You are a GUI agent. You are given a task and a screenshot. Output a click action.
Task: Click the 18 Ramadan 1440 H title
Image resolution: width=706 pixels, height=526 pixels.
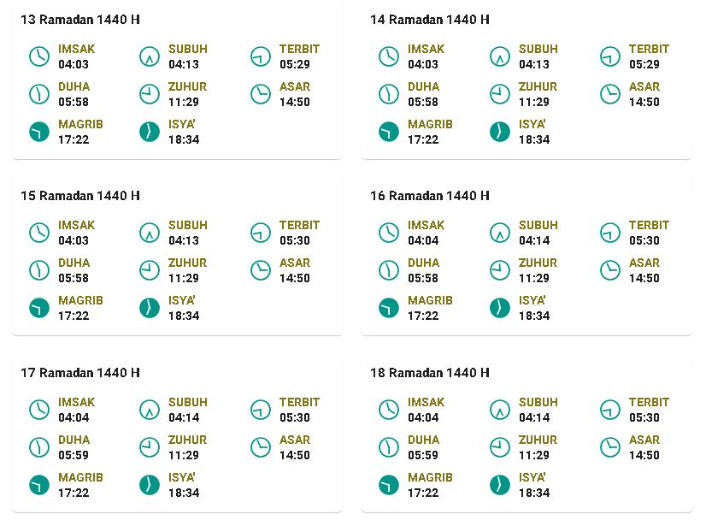coord(430,373)
